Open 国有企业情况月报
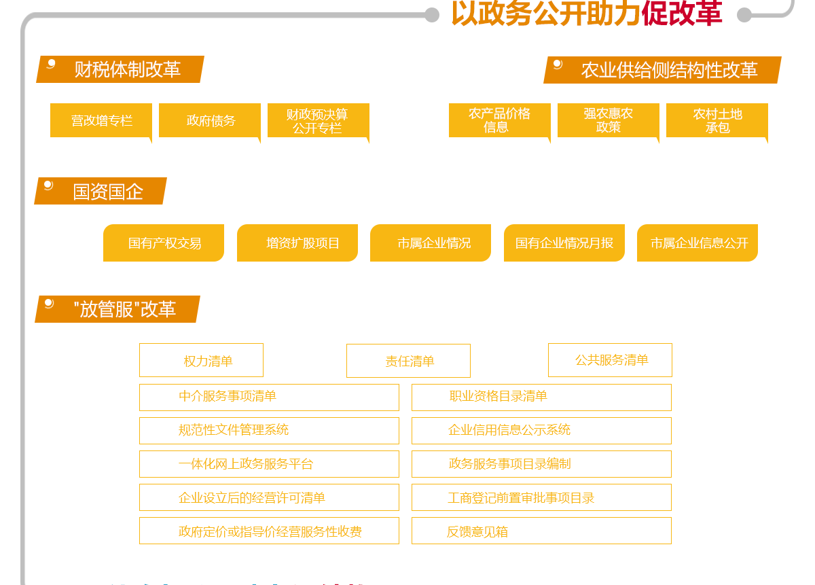 (564, 243)
